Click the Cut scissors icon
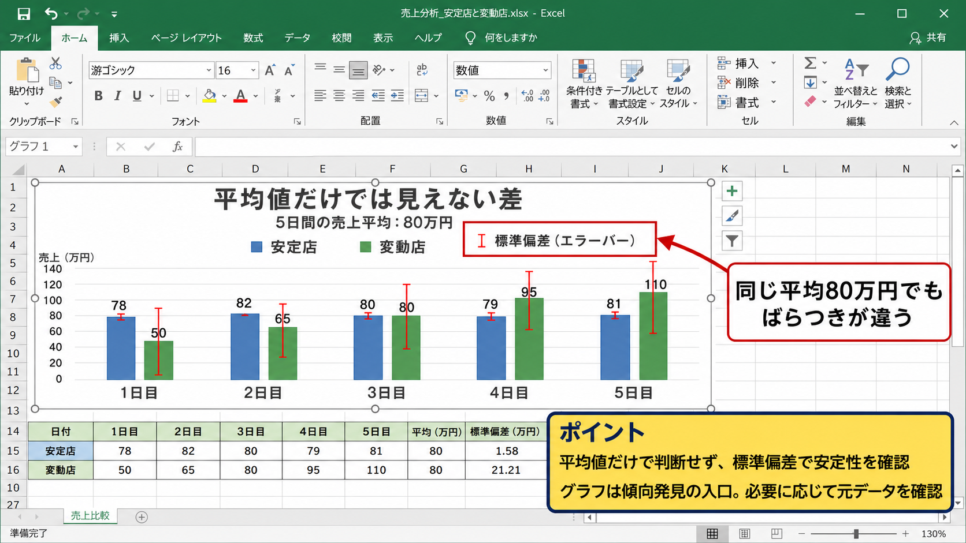Image resolution: width=966 pixels, height=543 pixels. pyautogui.click(x=55, y=63)
